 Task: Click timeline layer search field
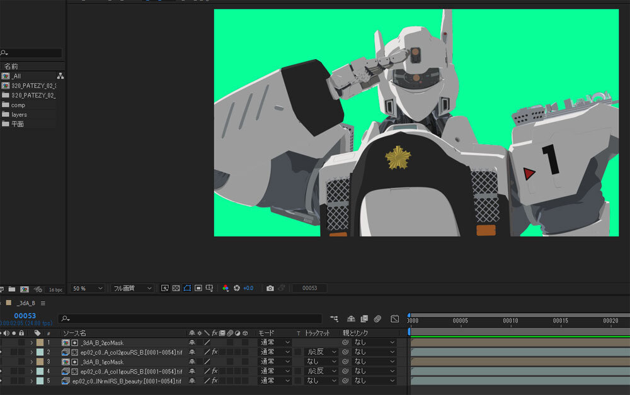pos(190,318)
